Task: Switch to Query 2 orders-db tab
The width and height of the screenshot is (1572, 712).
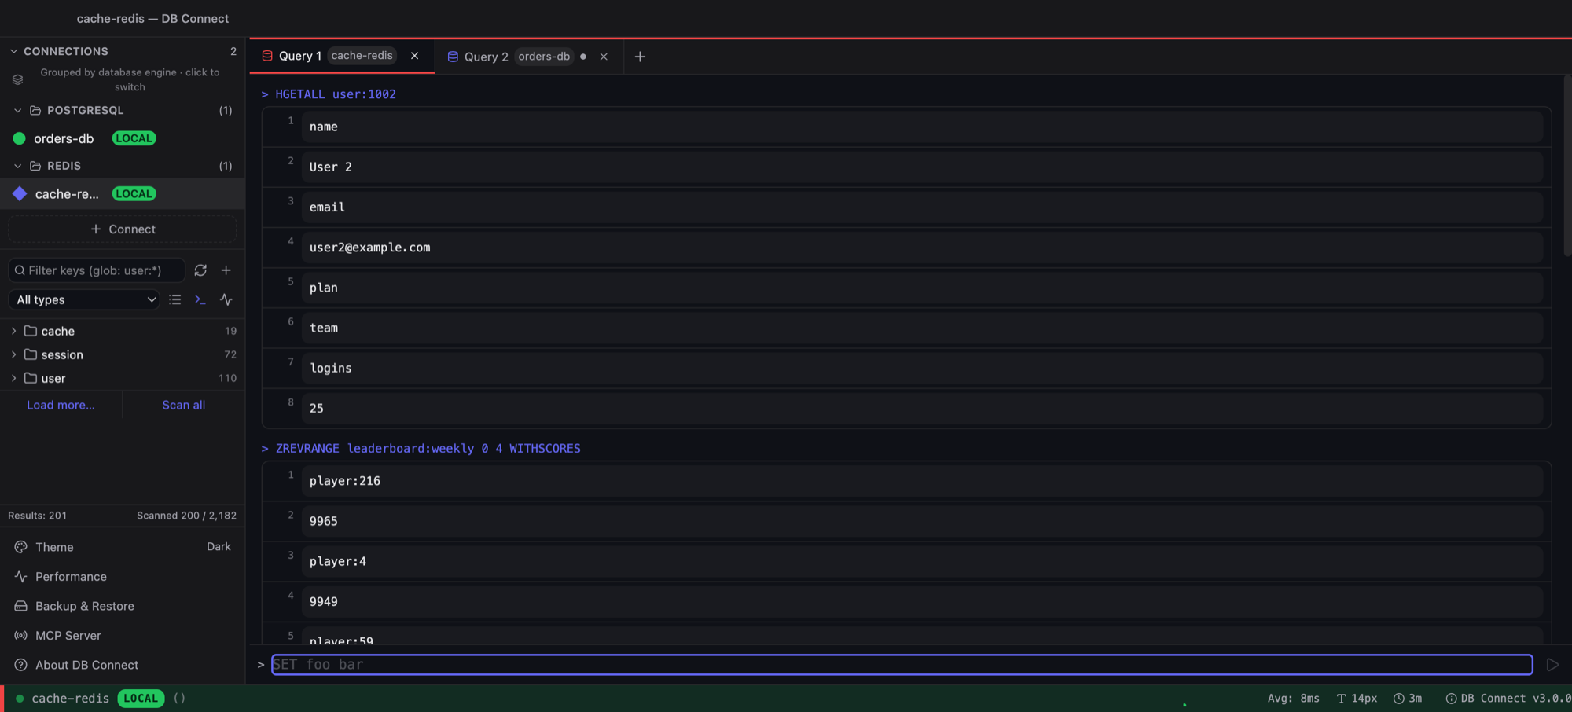Action: pyautogui.click(x=529, y=57)
